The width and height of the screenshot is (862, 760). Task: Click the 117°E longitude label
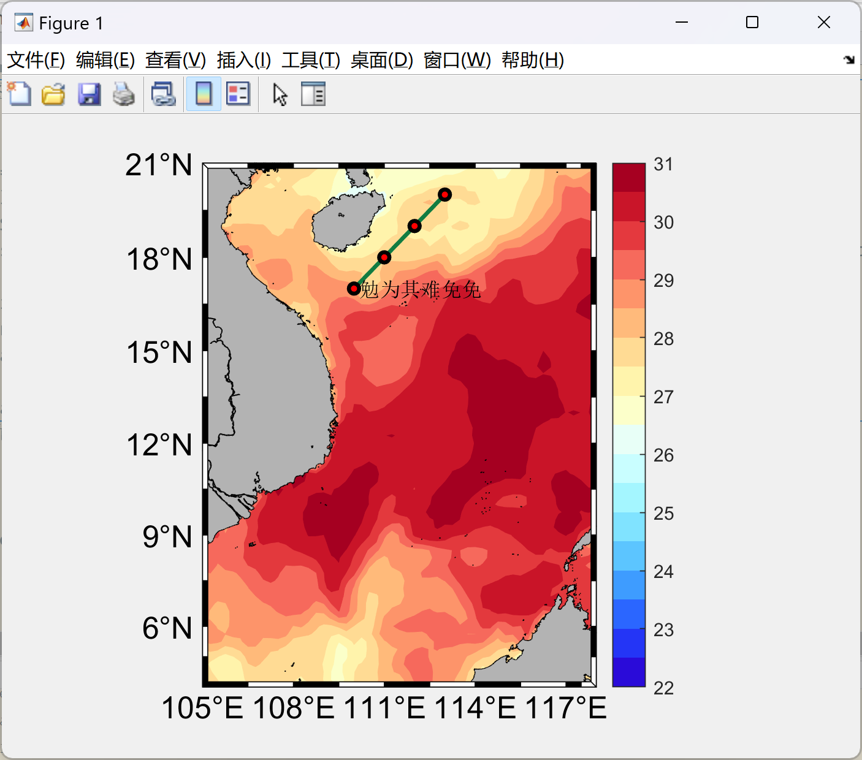566,708
